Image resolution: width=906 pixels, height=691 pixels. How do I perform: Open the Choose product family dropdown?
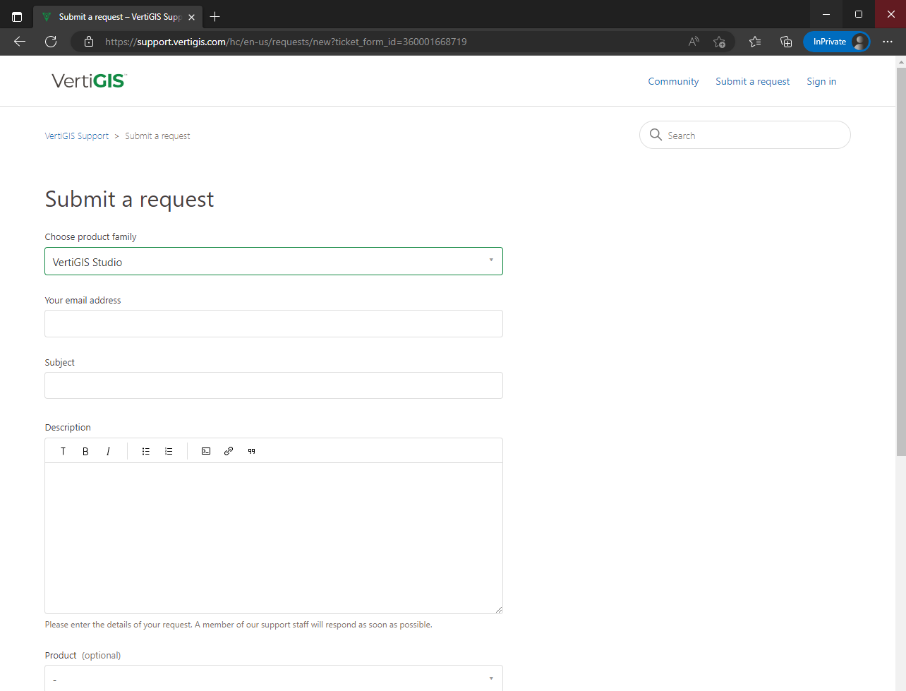tap(274, 261)
